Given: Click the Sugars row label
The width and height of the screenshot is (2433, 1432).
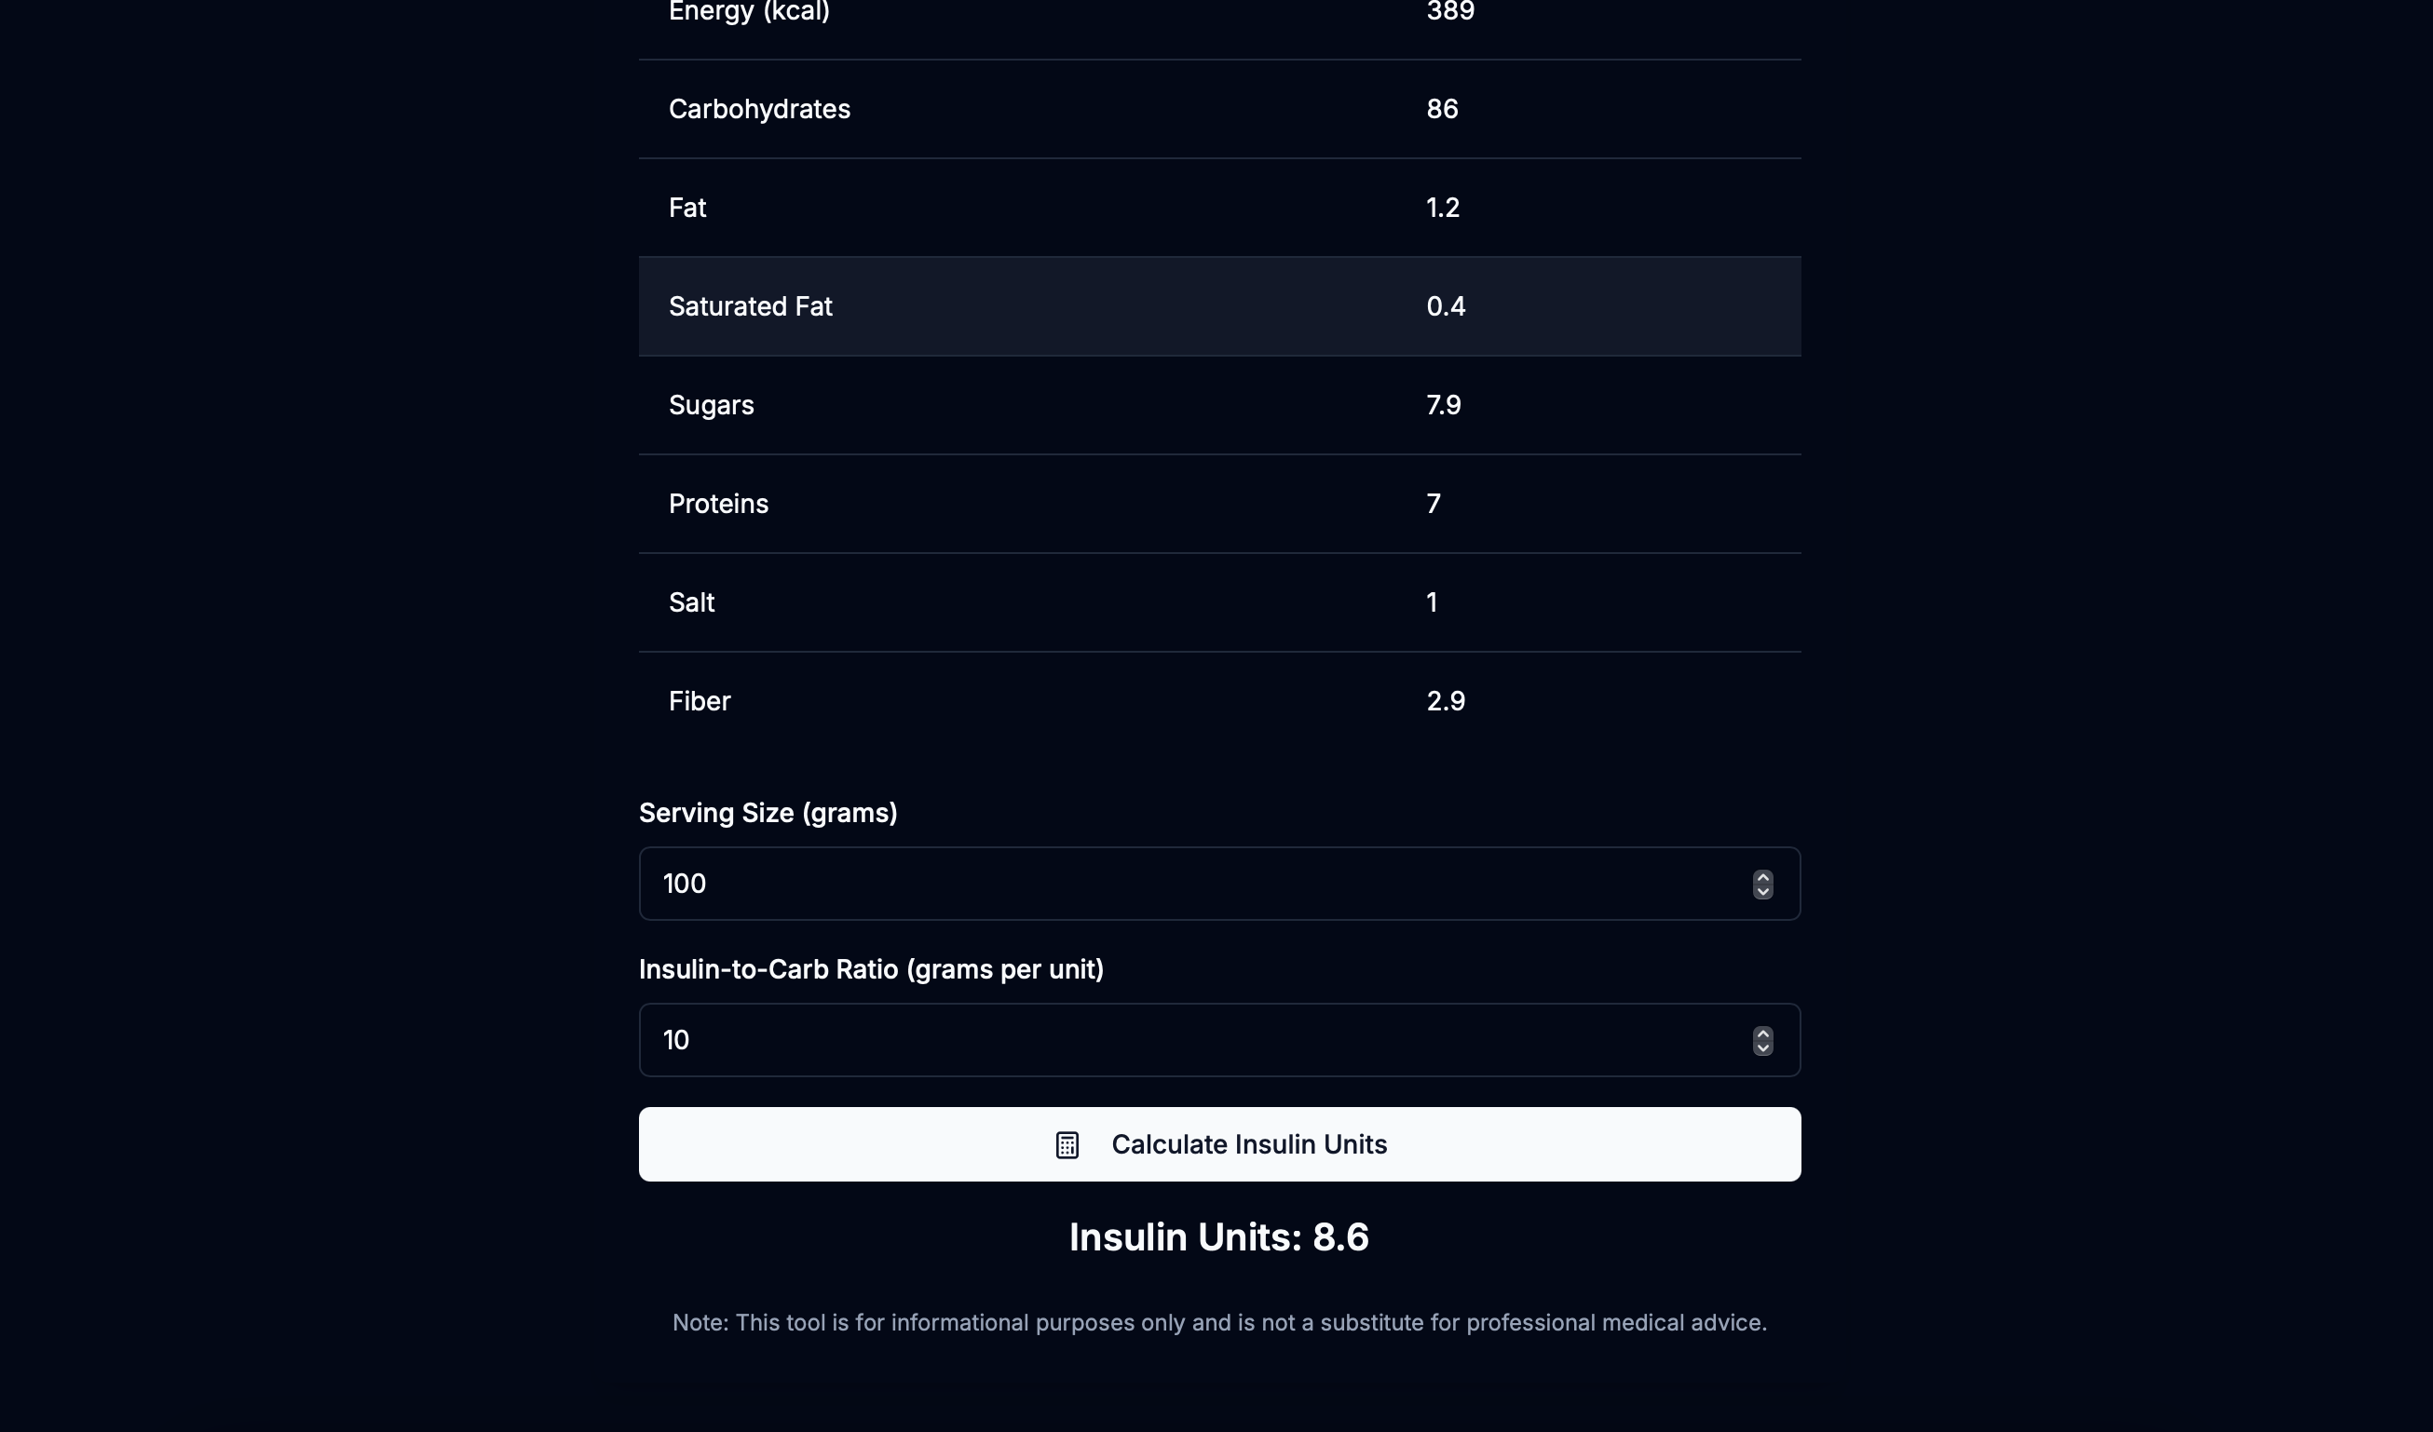Looking at the screenshot, I should [x=711, y=405].
